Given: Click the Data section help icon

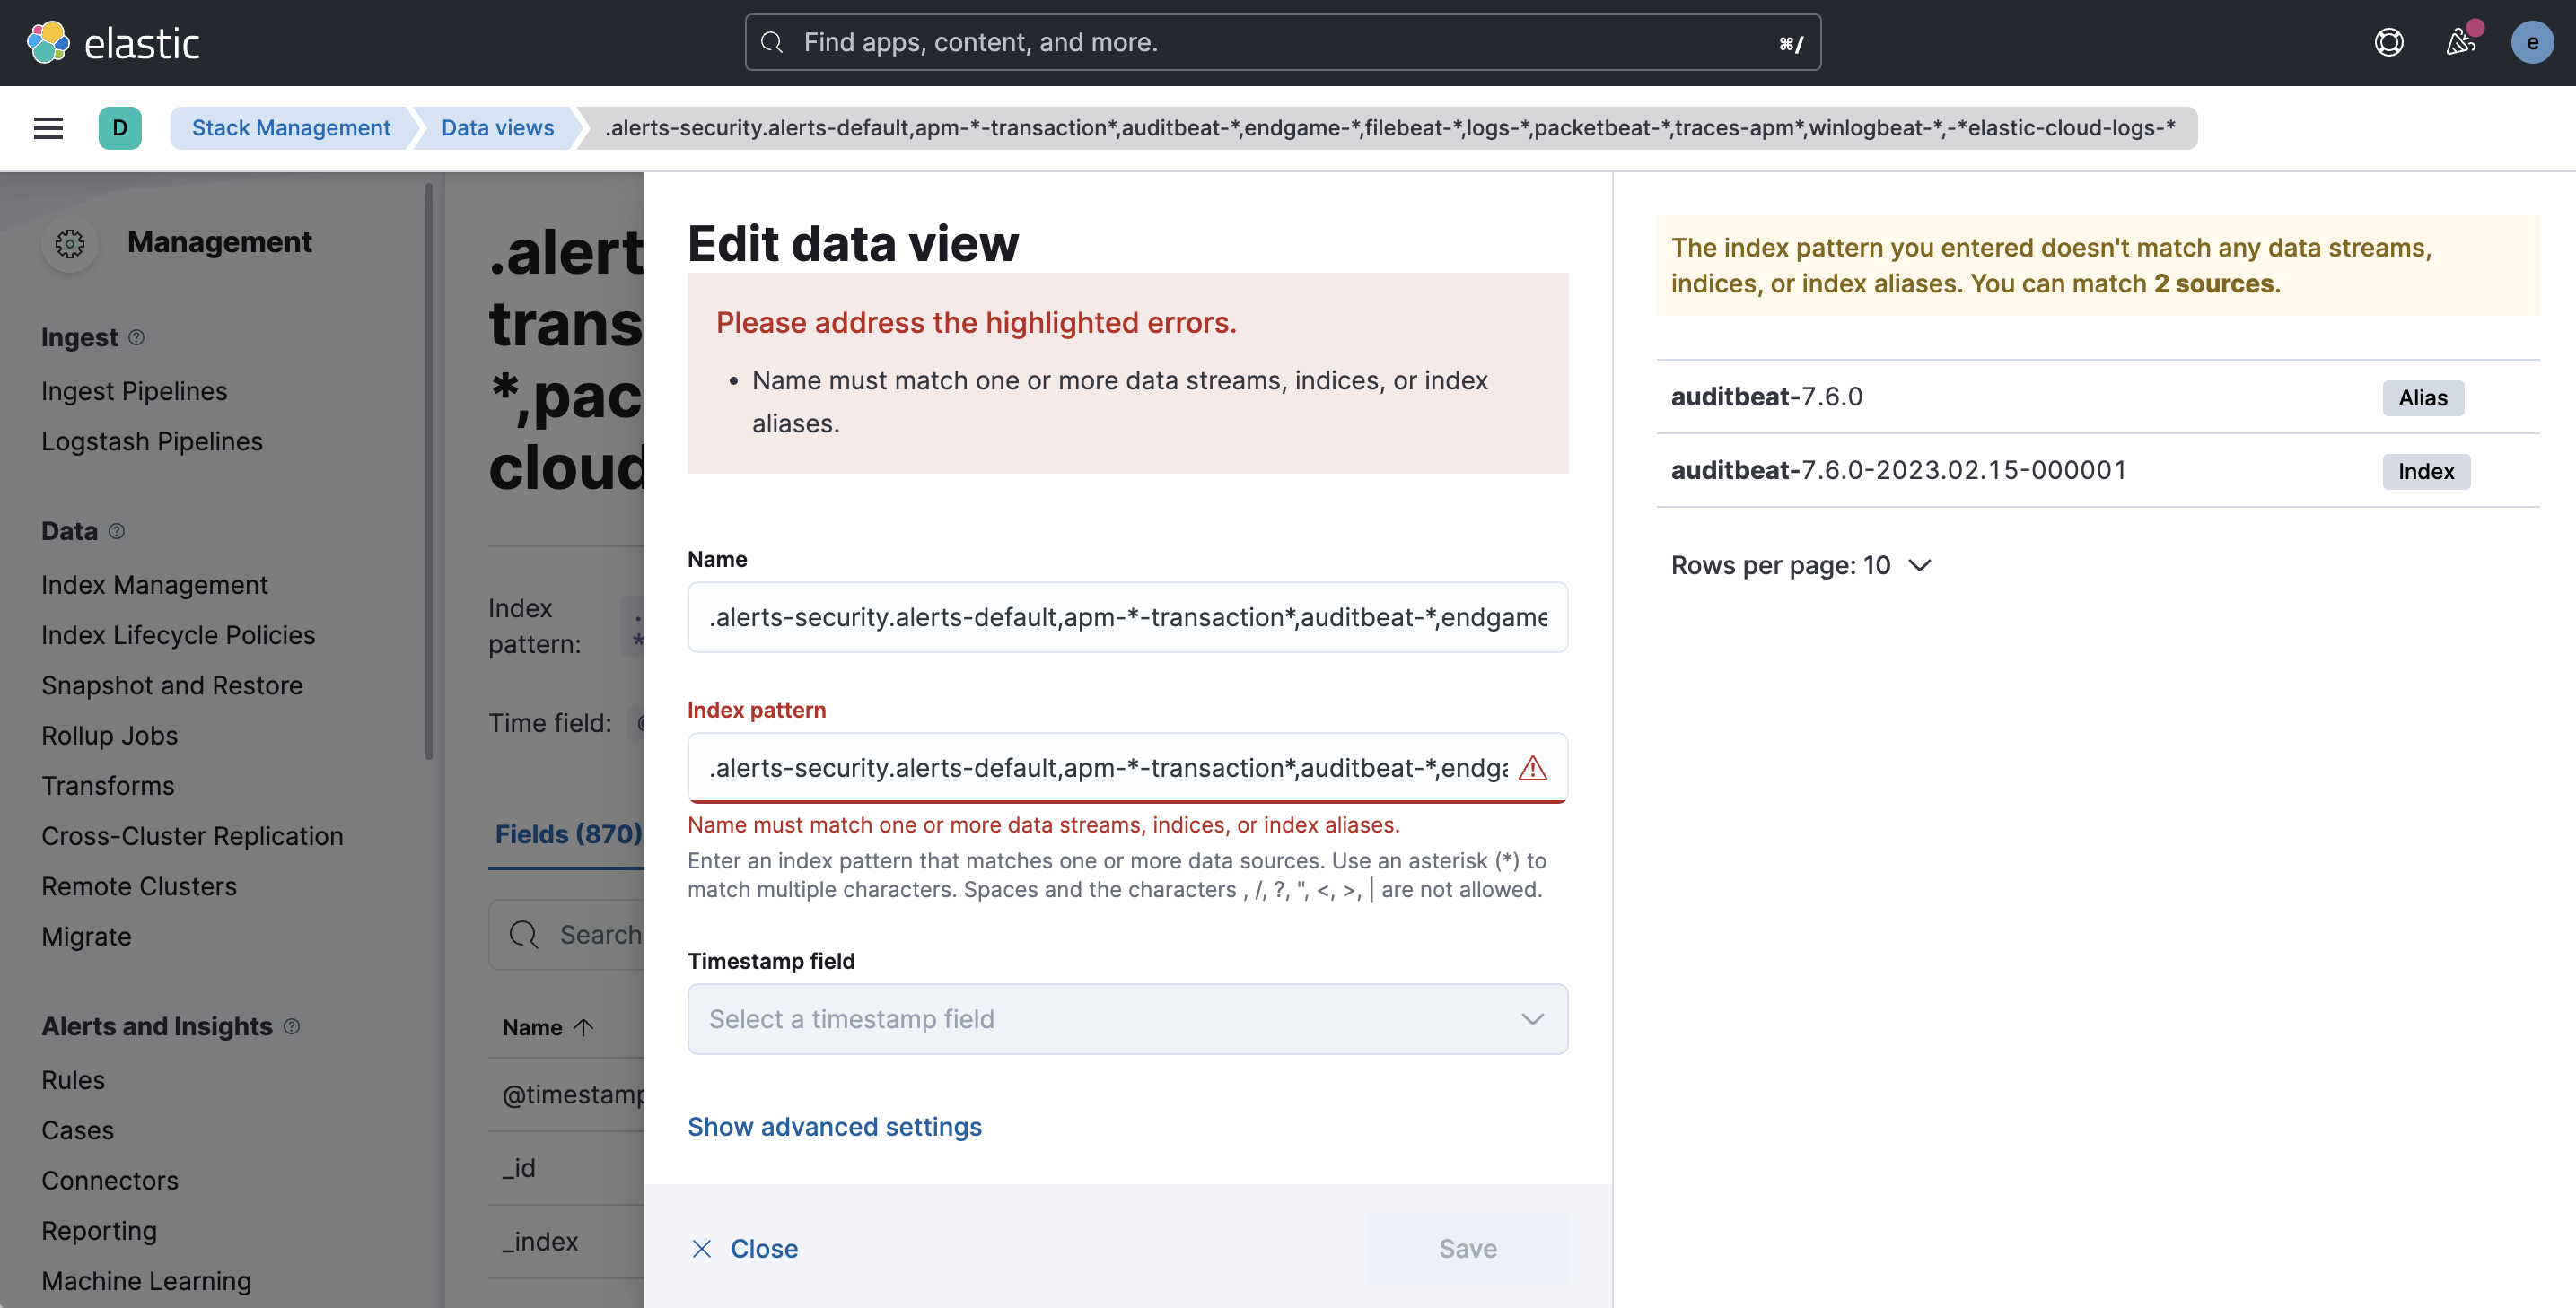Looking at the screenshot, I should [x=116, y=532].
